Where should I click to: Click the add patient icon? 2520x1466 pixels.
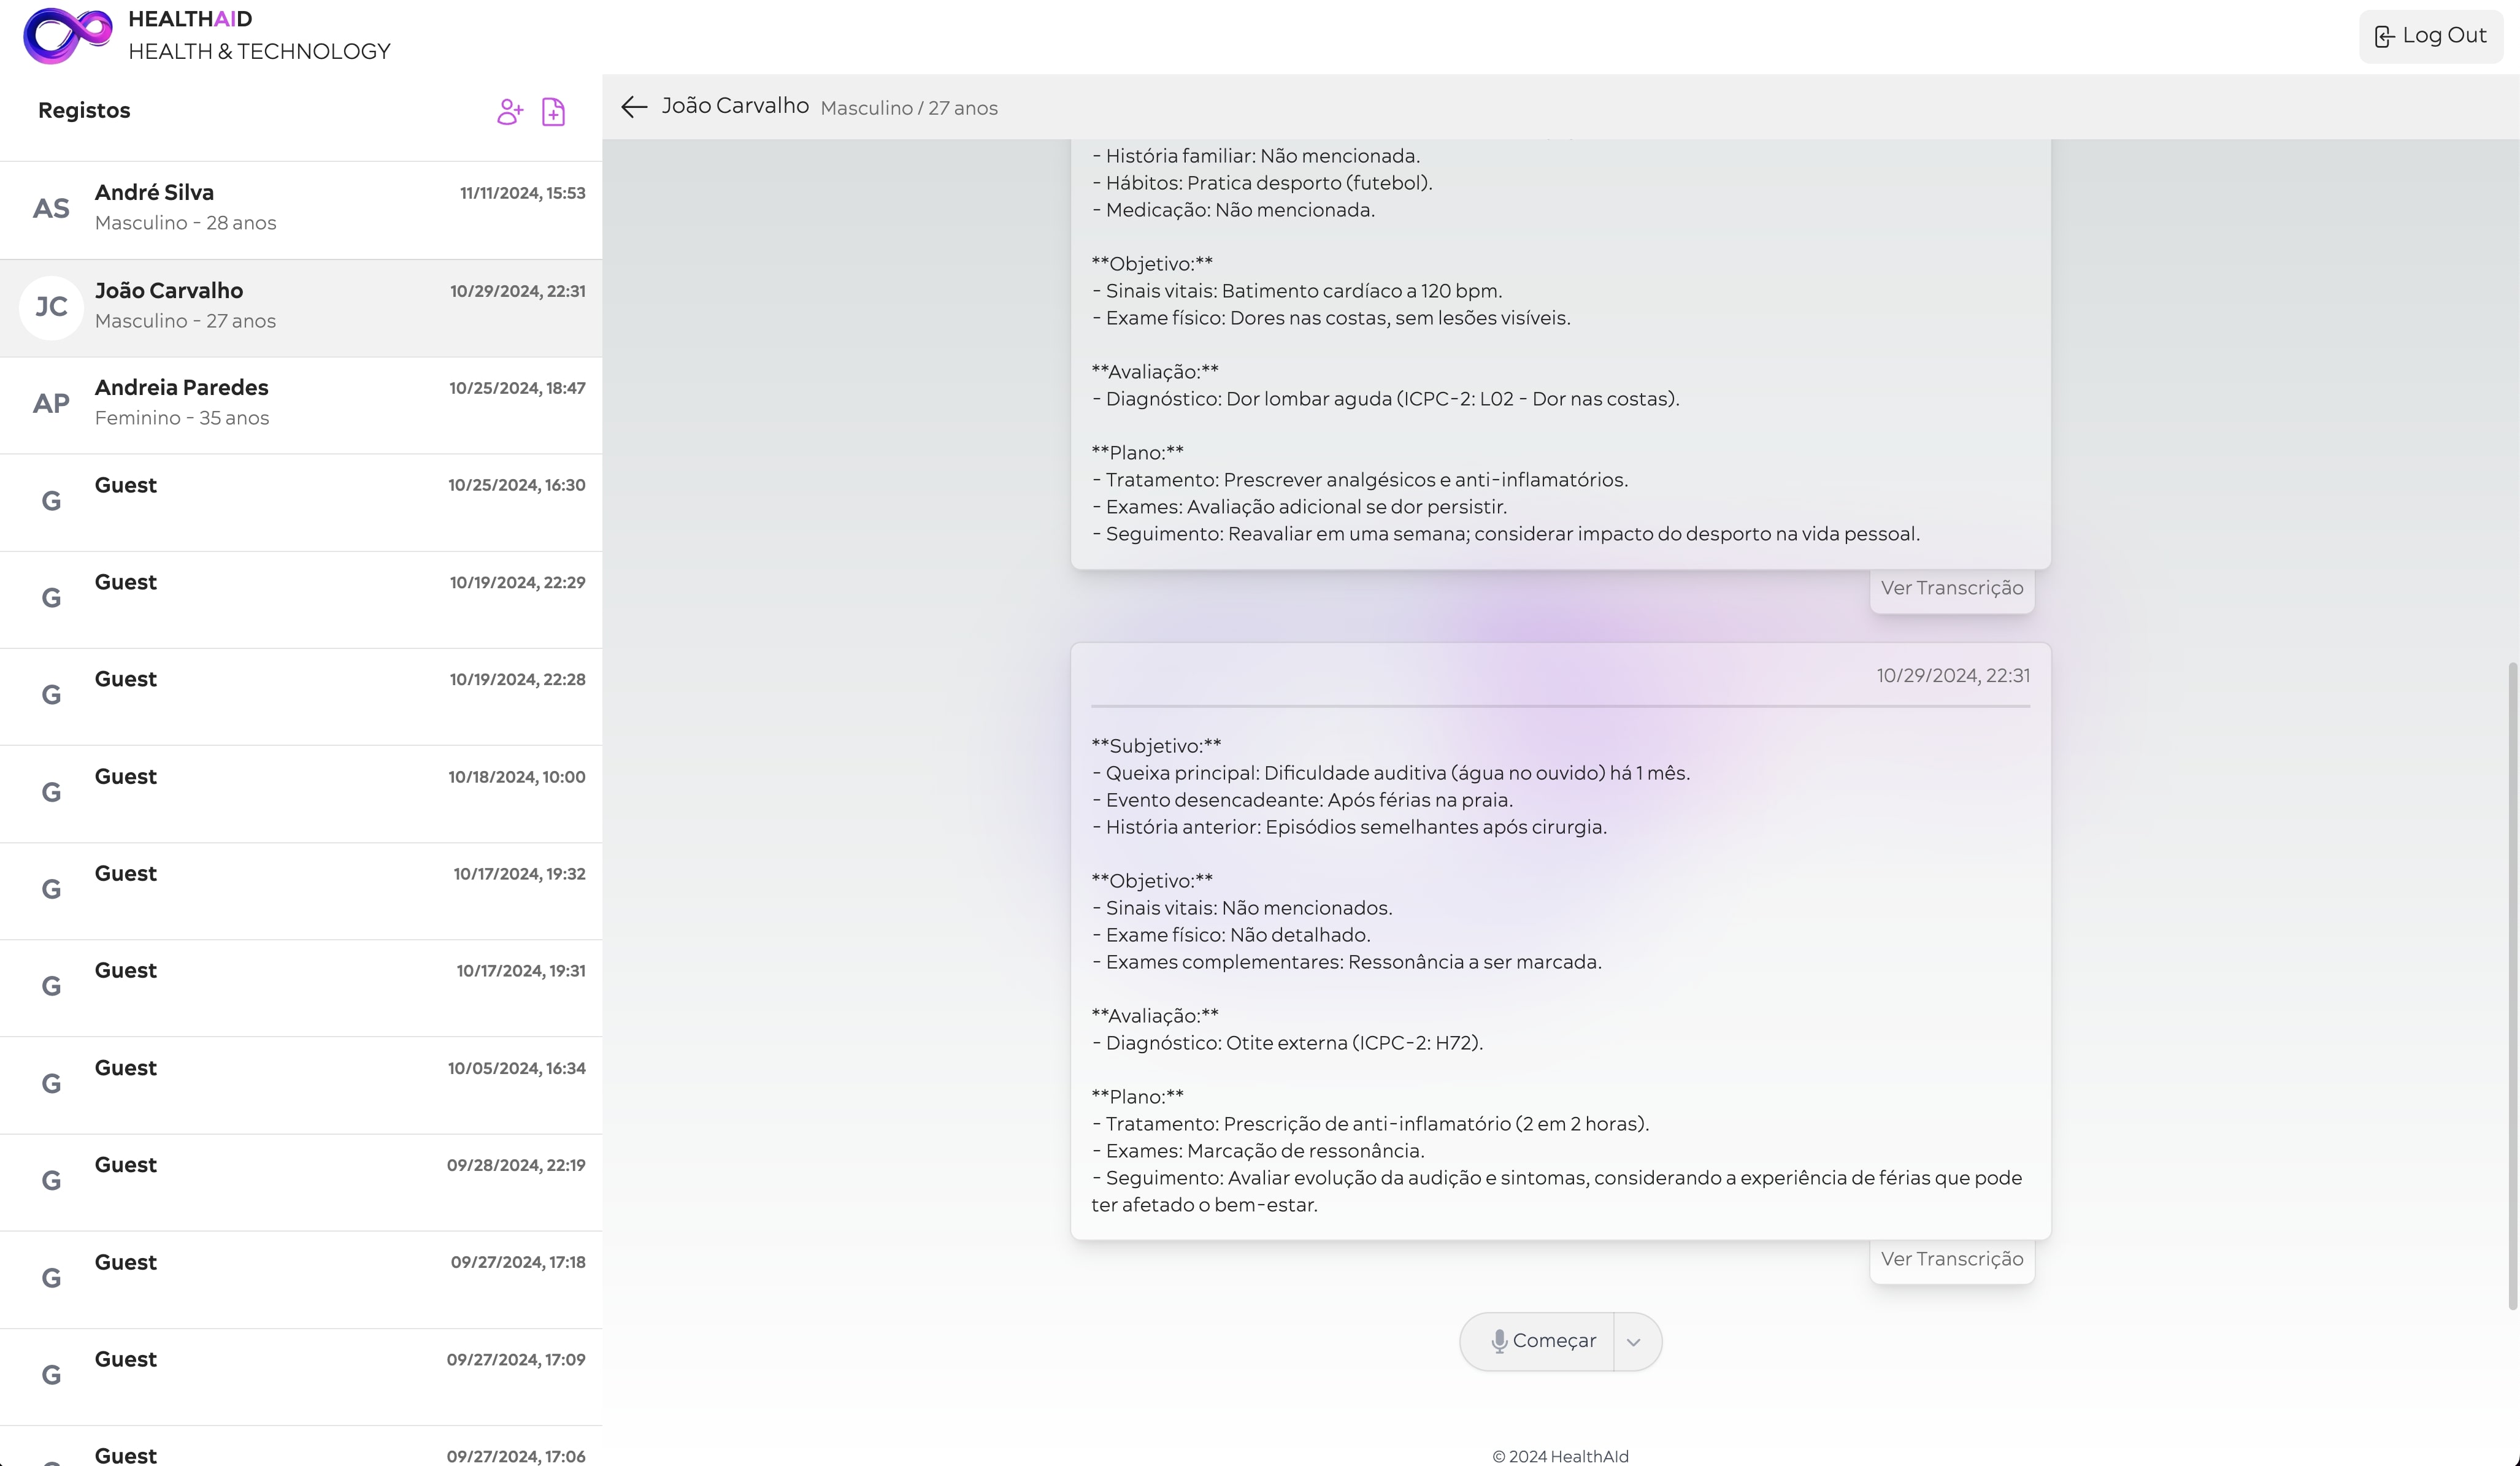tap(509, 111)
